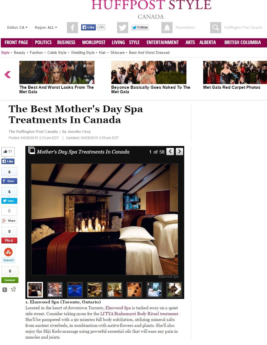Screen dimensions: 267x345
Task: Open the HuffPost Facebook page icon
Action: (x=72, y=28)
